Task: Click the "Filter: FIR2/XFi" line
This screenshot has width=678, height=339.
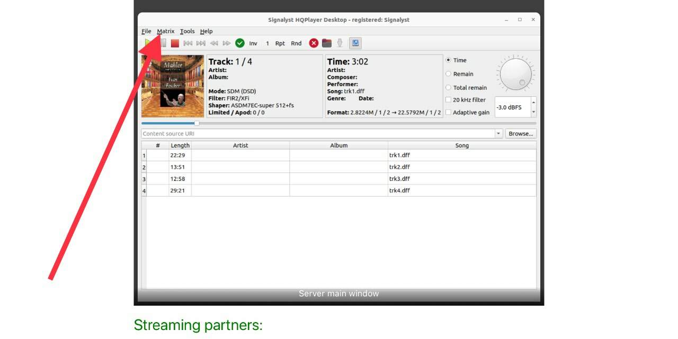Action: pos(229,98)
